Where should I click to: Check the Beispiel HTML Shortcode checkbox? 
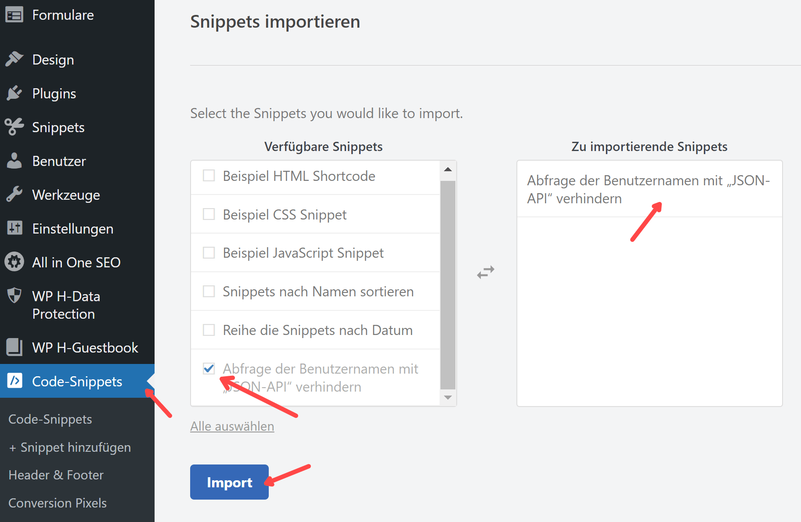pyautogui.click(x=209, y=176)
